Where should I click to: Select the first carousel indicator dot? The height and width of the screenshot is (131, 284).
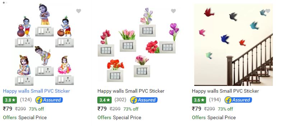point(4,3)
